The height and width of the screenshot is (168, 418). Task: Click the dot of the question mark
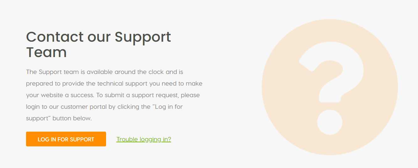pyautogui.click(x=330, y=122)
